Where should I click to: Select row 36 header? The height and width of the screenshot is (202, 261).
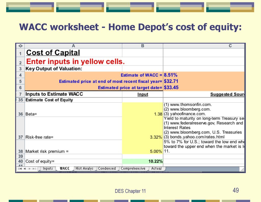[20, 110]
